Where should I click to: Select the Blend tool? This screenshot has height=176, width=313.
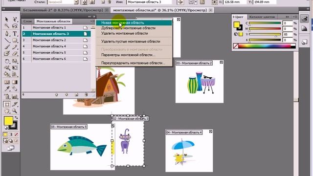pyautogui.click(x=15, y=88)
